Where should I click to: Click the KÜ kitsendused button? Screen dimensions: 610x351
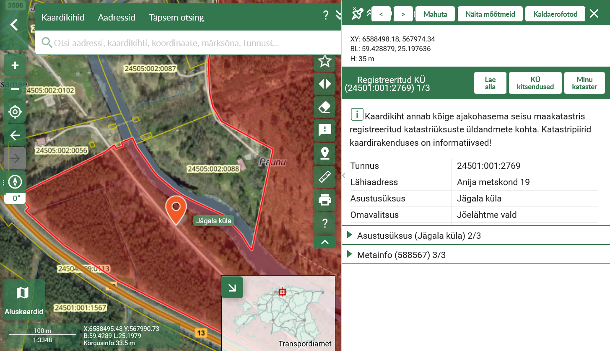click(x=535, y=83)
